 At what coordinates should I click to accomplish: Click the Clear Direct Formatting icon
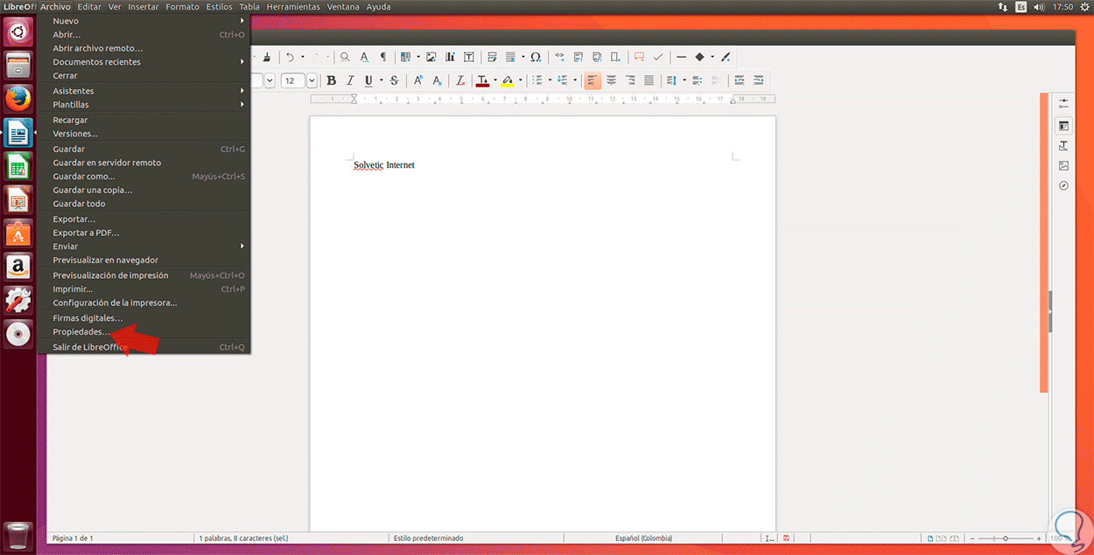click(460, 80)
